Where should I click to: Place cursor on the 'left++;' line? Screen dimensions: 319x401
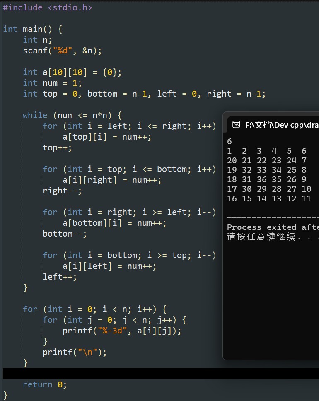tap(60, 277)
